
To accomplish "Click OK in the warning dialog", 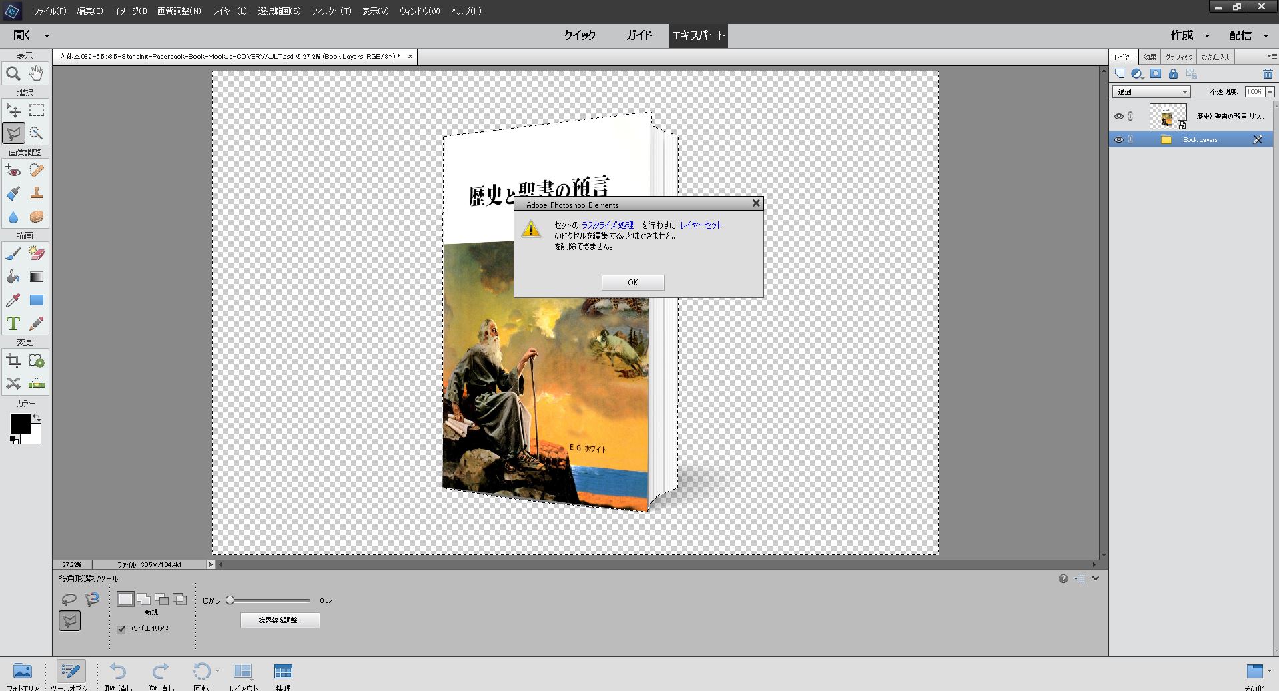I will [x=632, y=283].
